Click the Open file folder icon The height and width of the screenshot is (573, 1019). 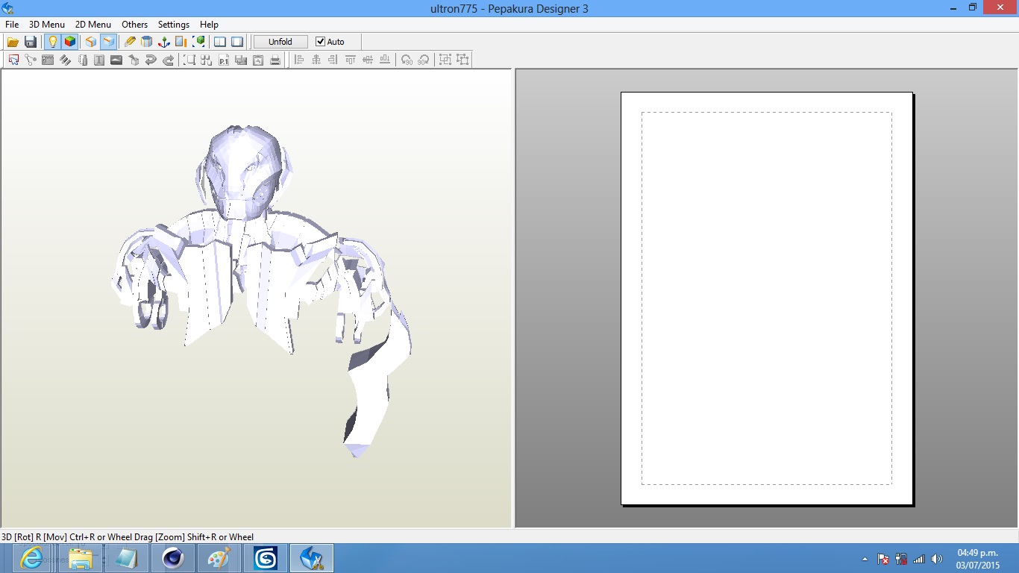click(13, 42)
